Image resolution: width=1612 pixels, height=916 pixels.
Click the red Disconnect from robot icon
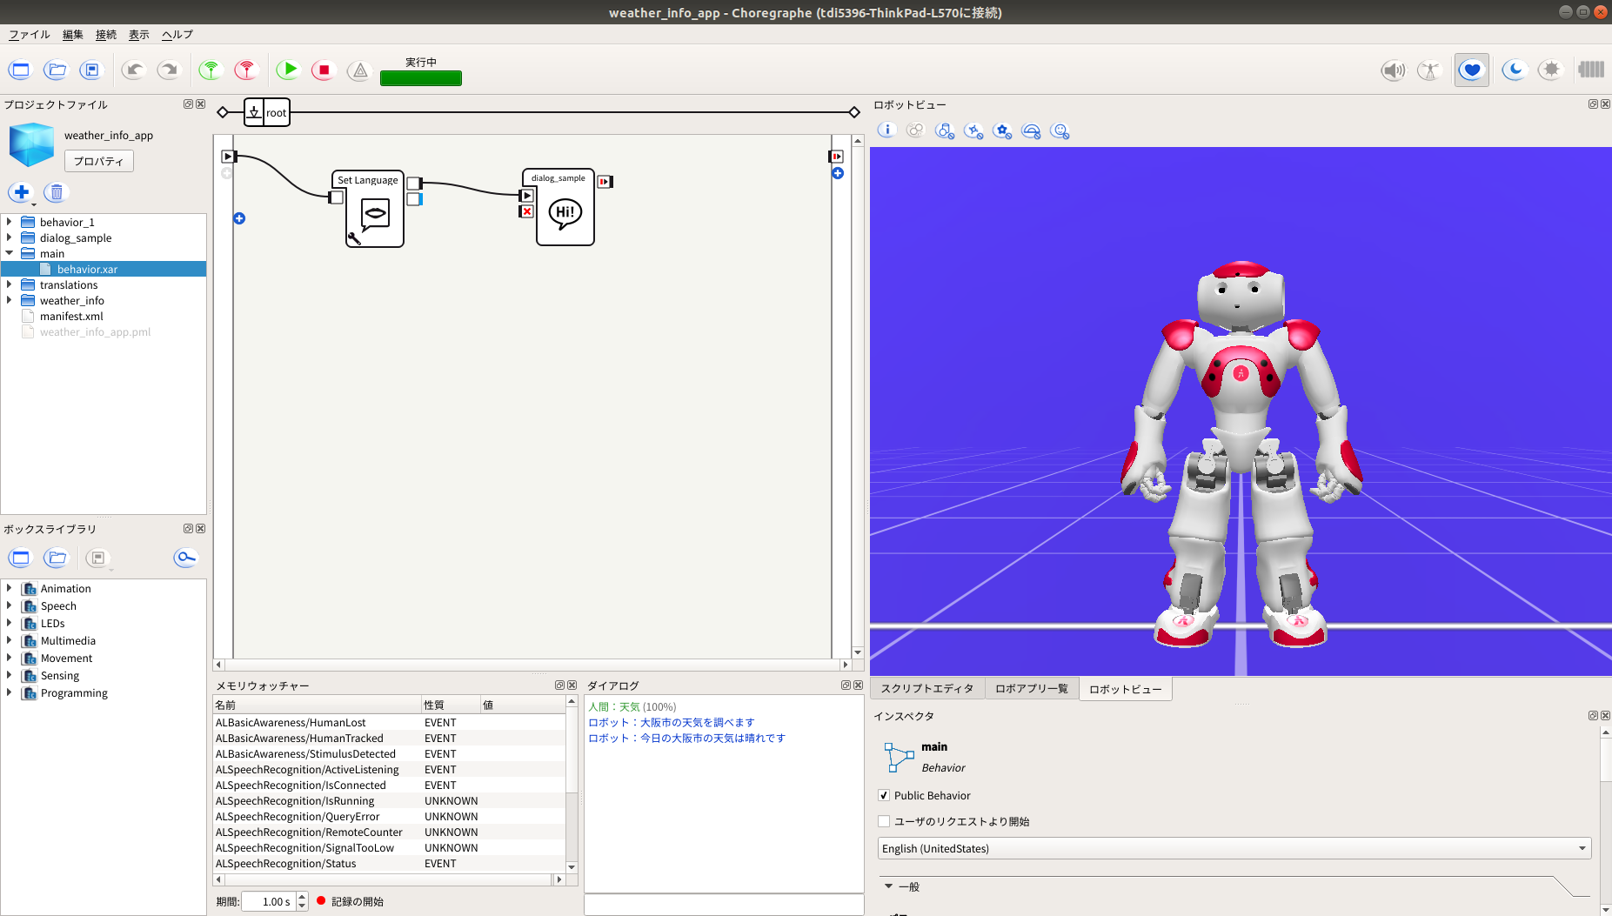coord(247,70)
